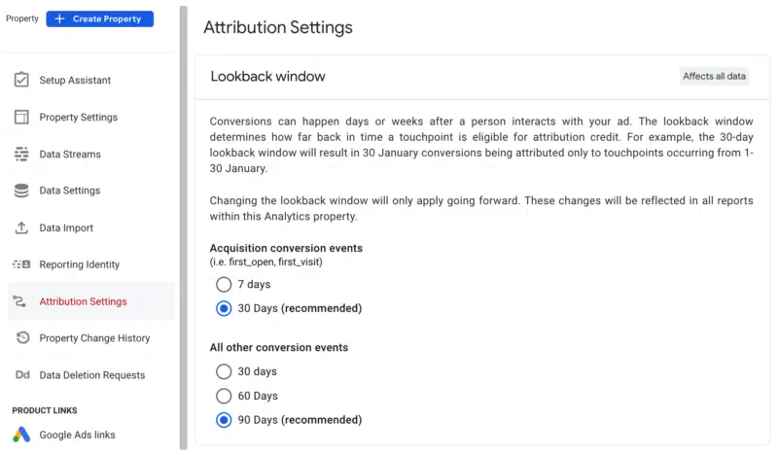Click the Affects all data badge
The height and width of the screenshot is (454, 778).
713,76
